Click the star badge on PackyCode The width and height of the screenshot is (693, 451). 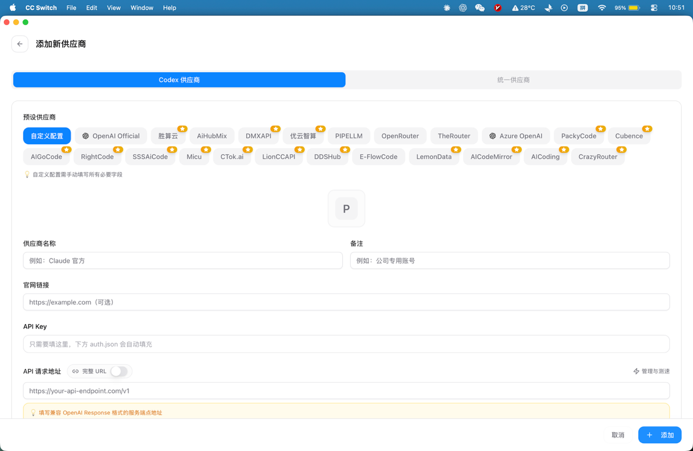601,129
